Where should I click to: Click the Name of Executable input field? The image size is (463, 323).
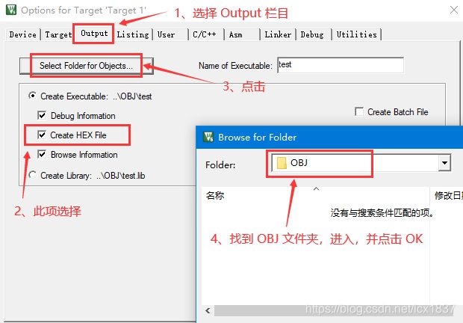click(x=341, y=65)
